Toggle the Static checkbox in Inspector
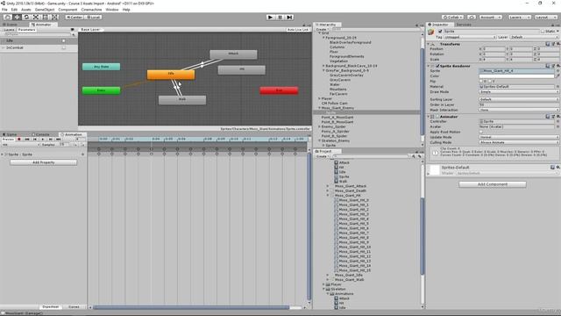Image resolution: width=561 pixels, height=316 pixels. (x=543, y=32)
